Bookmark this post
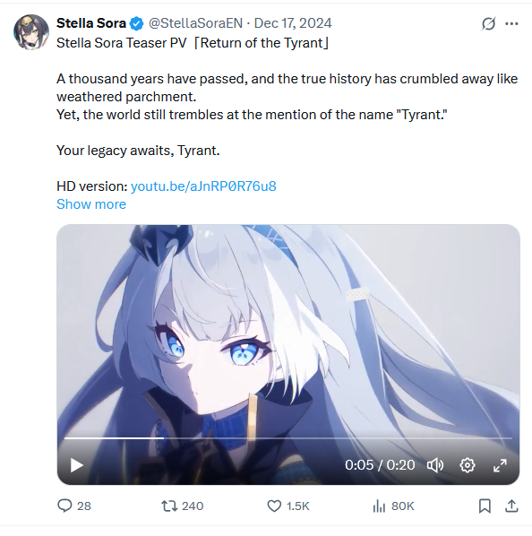This screenshot has width=532, height=536. click(x=485, y=506)
